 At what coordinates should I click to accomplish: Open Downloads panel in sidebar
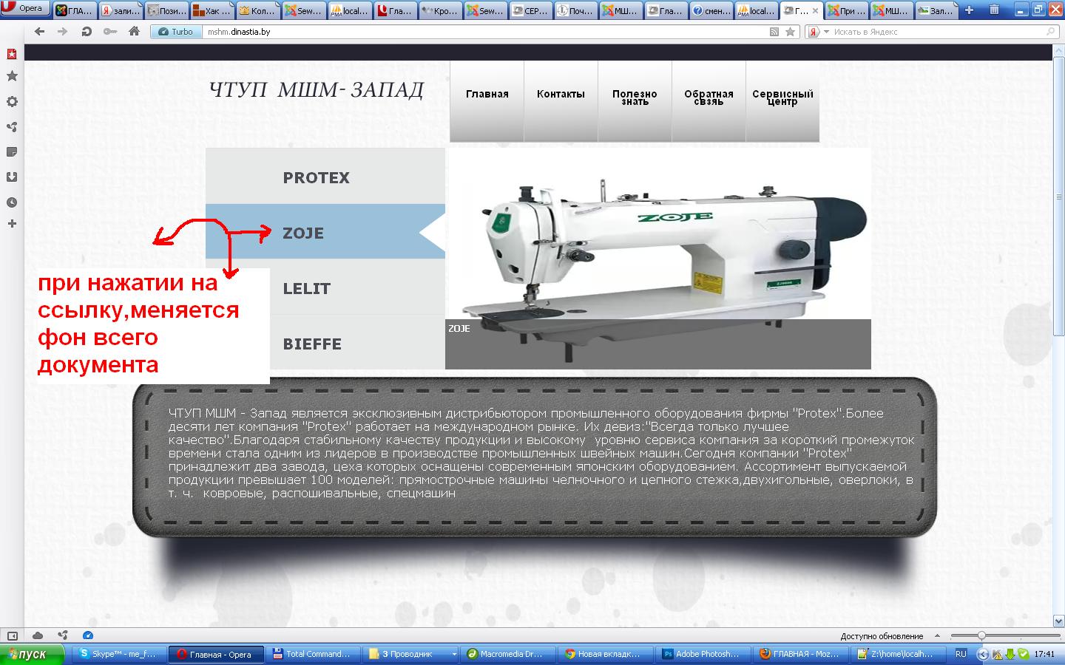click(x=12, y=177)
